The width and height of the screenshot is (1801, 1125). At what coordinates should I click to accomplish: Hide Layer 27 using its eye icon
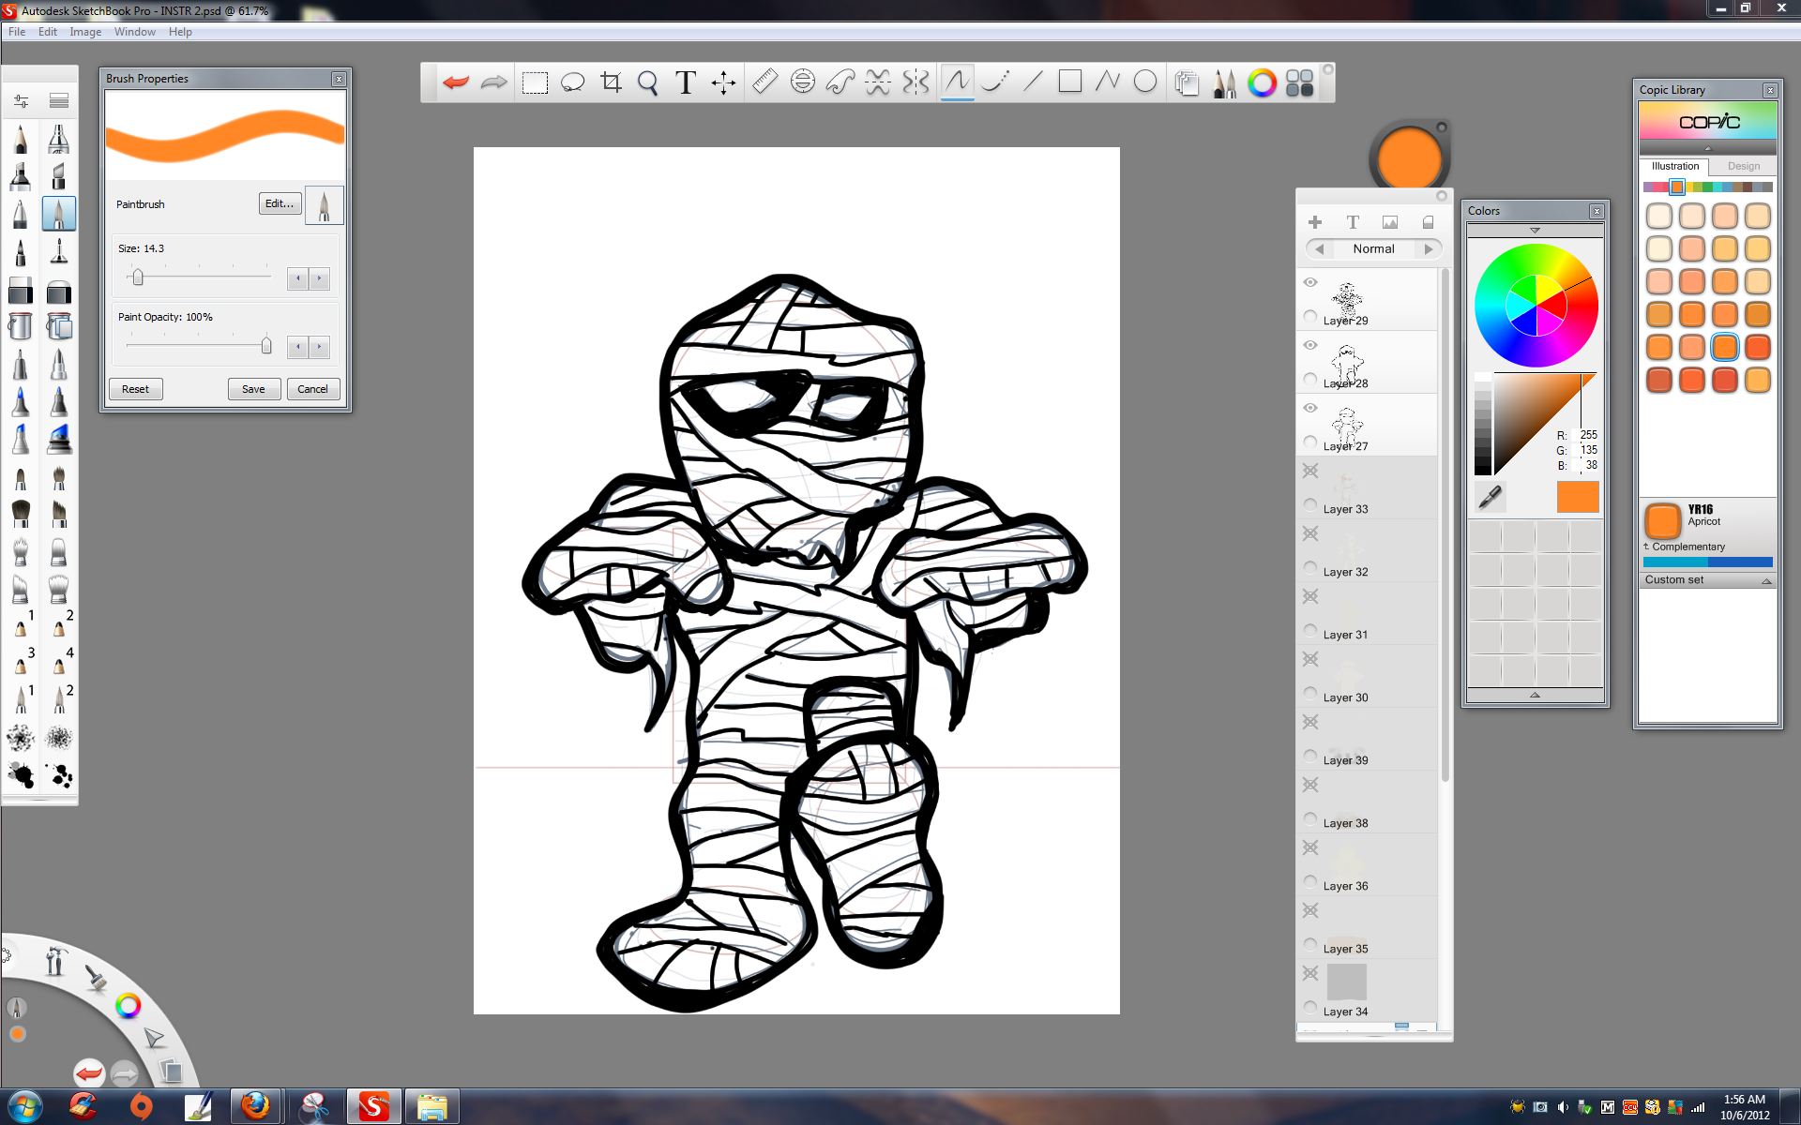1310,408
